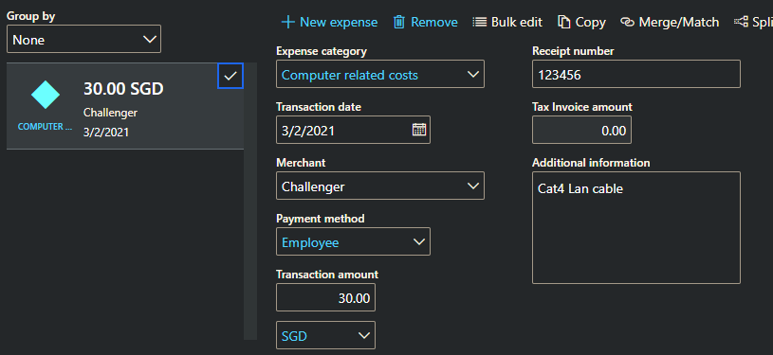Click the Receipt number field with 123456

pos(636,74)
